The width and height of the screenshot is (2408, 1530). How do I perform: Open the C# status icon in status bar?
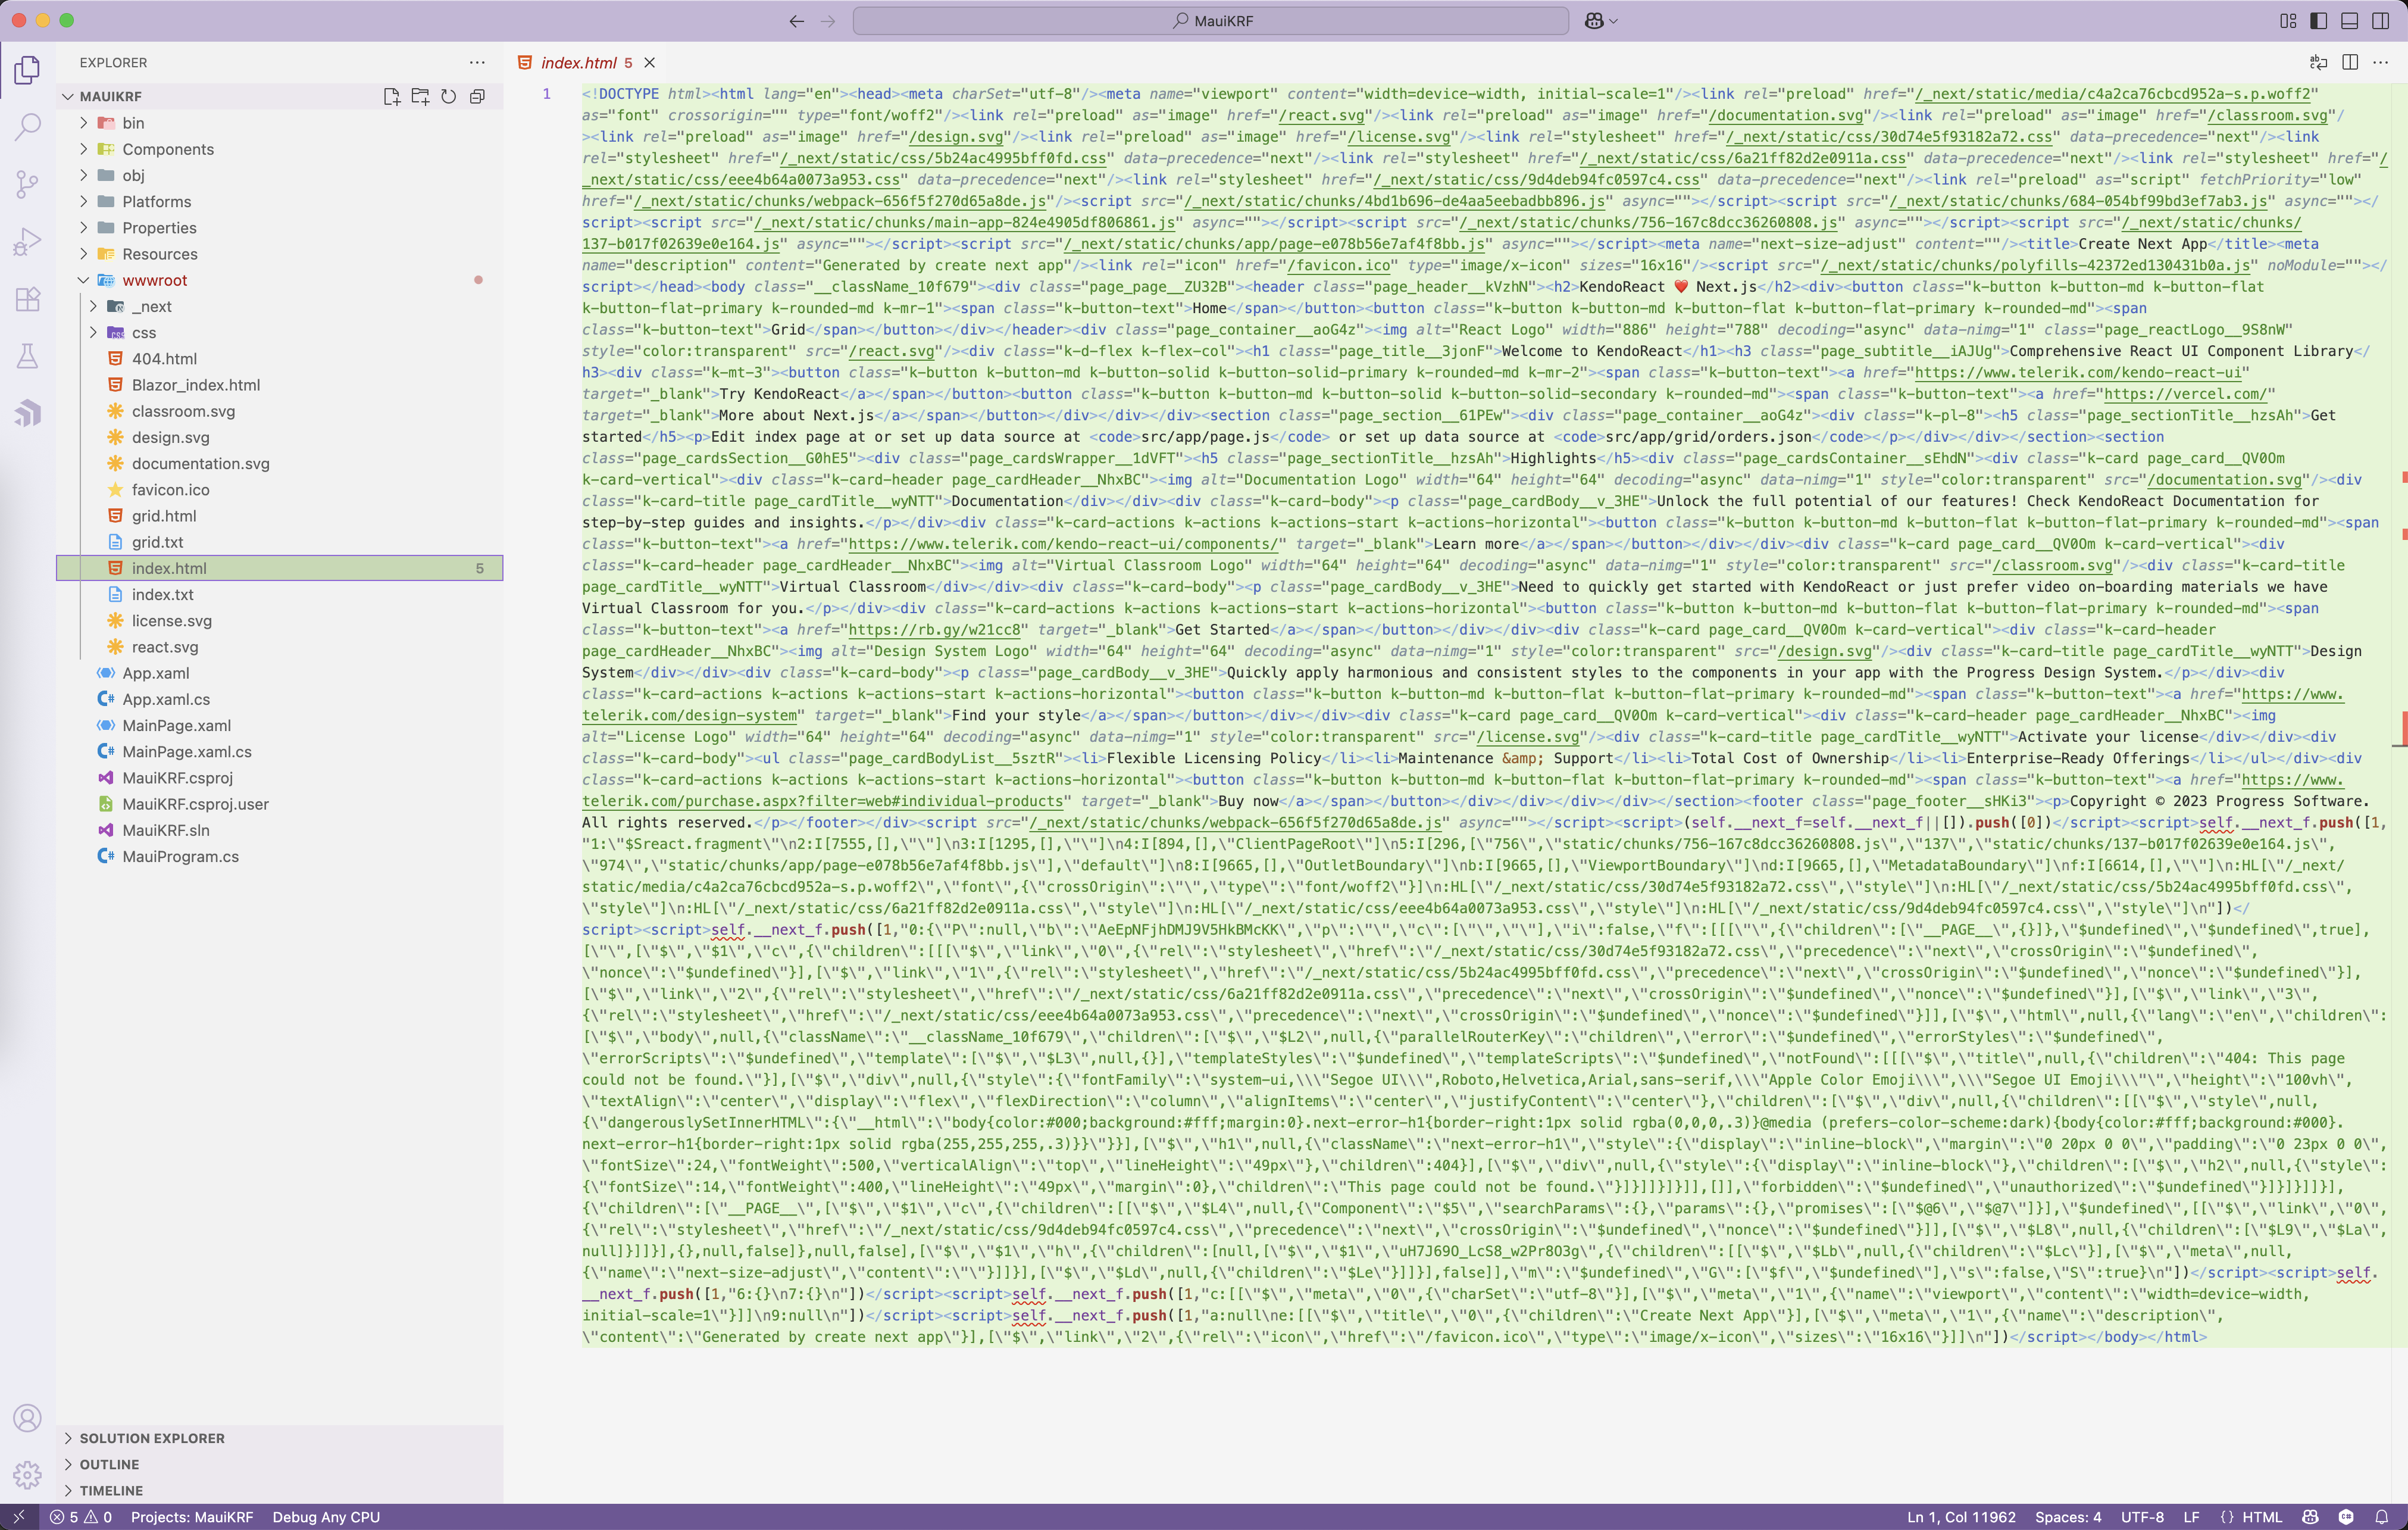pos(2346,1517)
